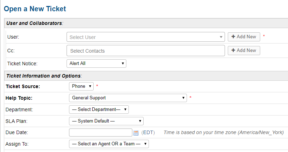
Task: Open the Select User dropdown
Action: [x=141, y=37]
